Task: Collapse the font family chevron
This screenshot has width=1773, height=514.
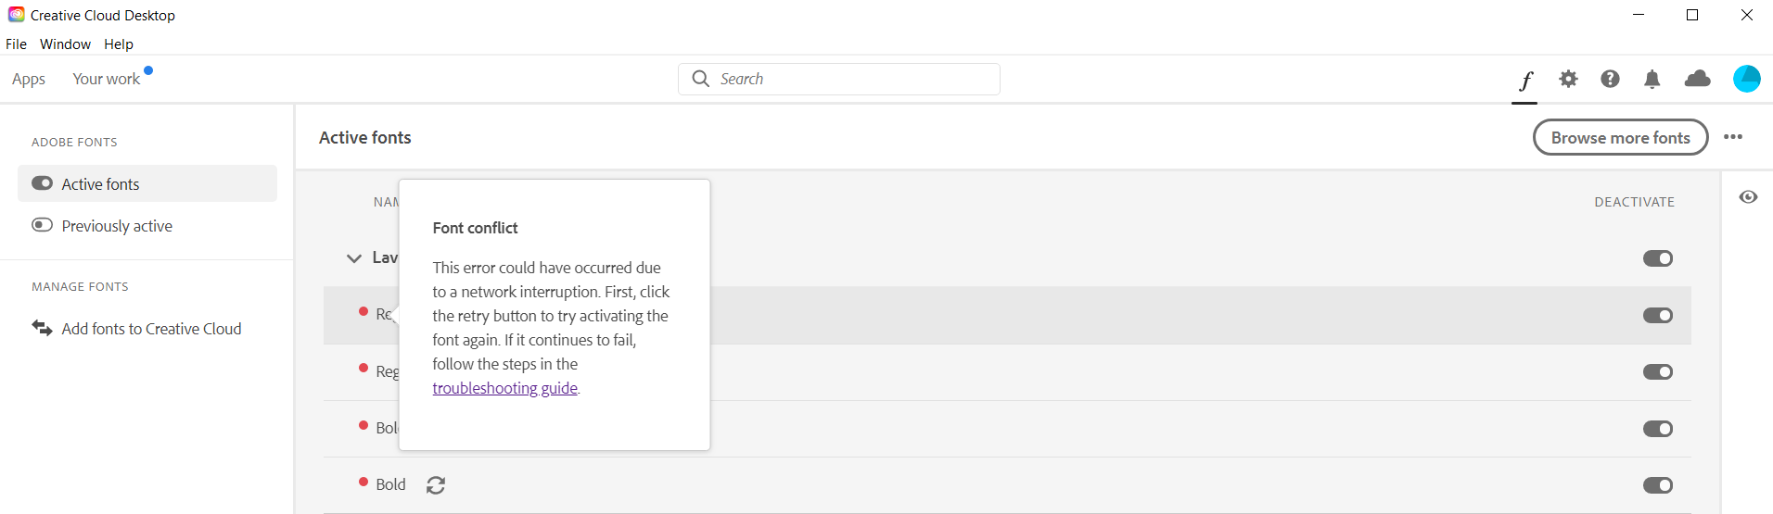Action: [353, 258]
